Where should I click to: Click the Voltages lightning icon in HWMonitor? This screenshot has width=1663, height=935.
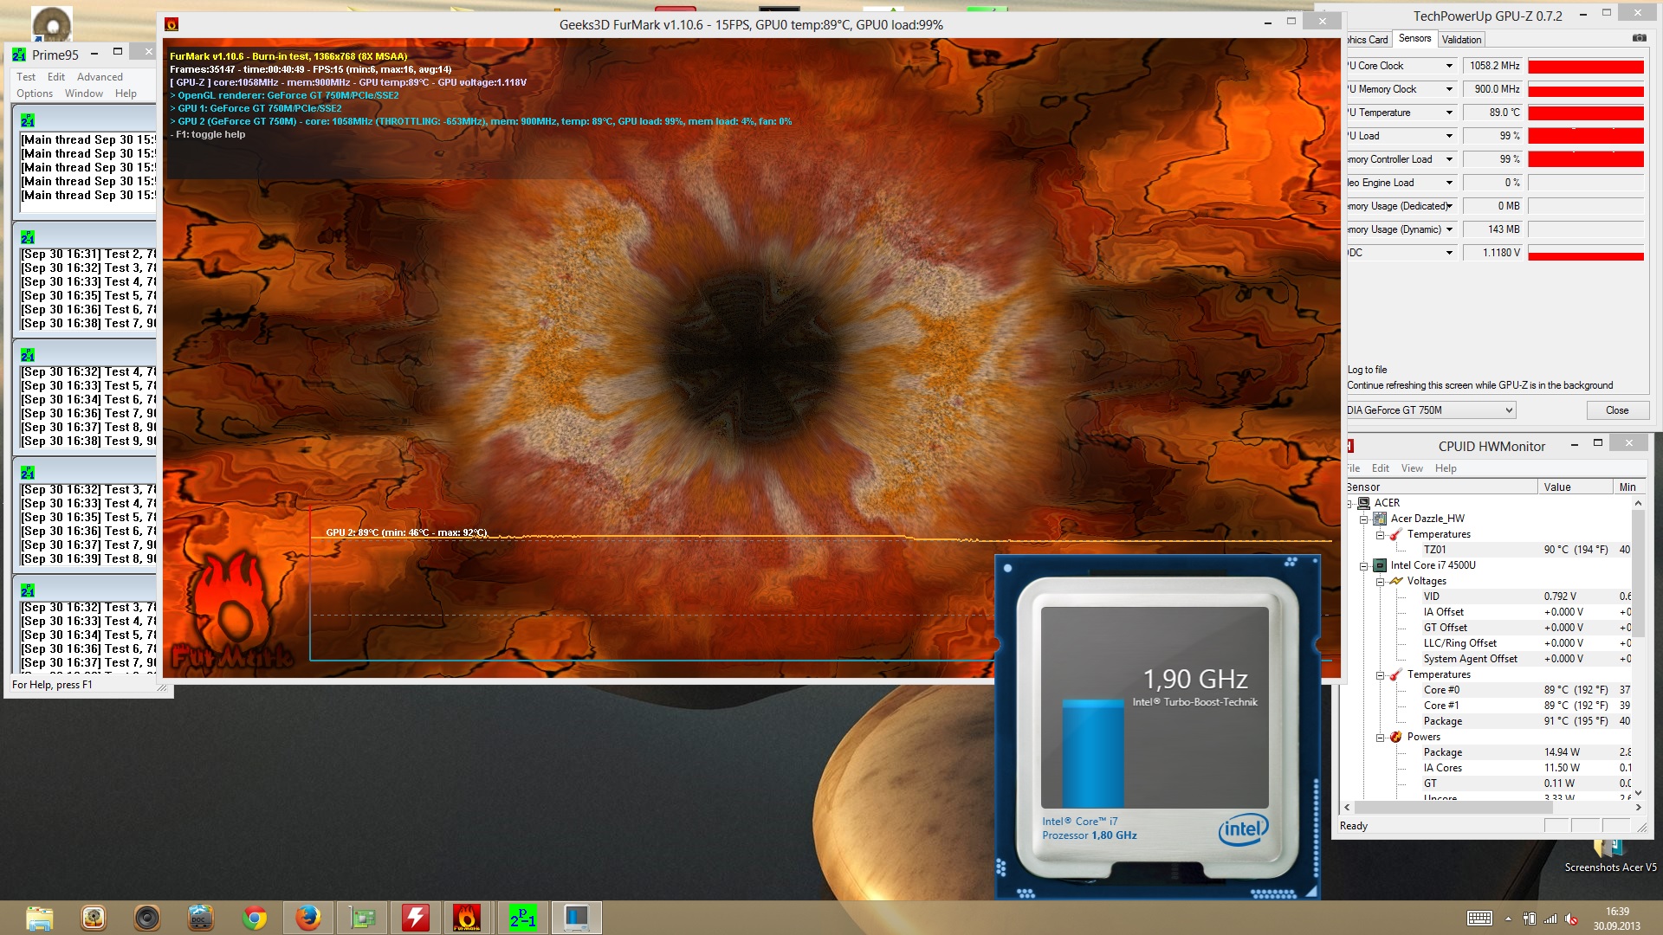pyautogui.click(x=1396, y=581)
